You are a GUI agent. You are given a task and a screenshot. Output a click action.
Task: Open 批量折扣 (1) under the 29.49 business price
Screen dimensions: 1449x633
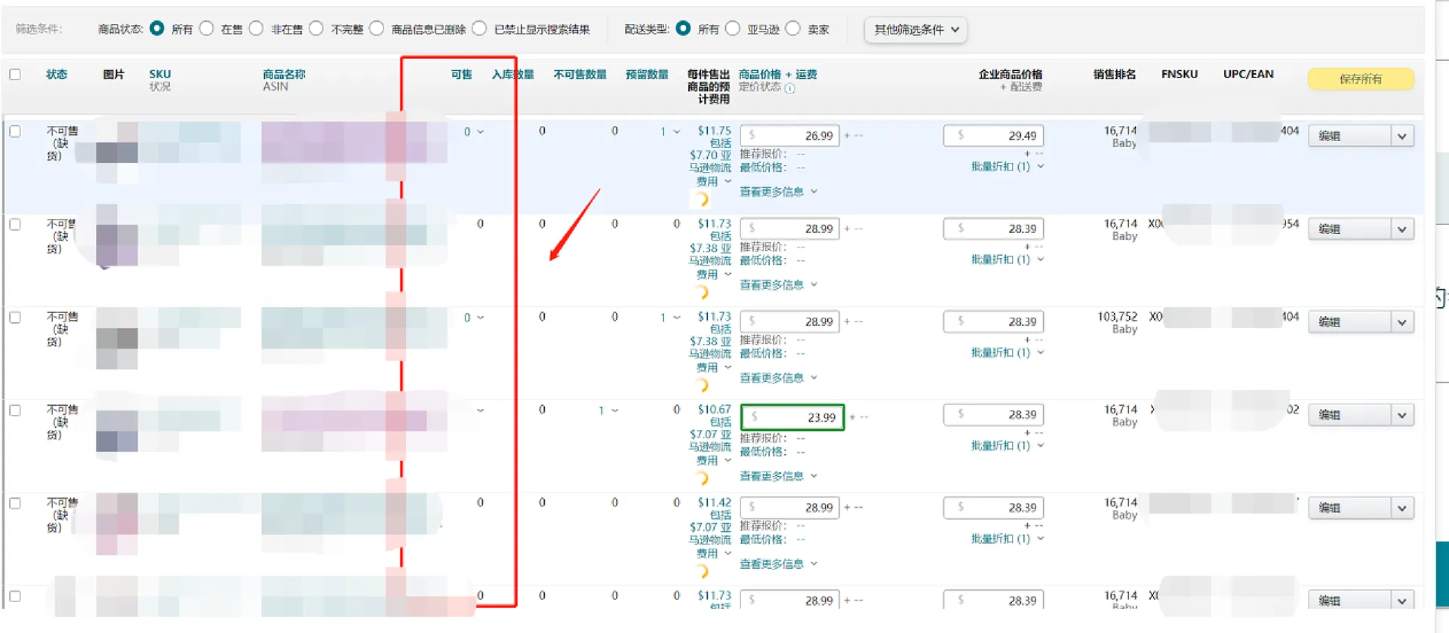point(1007,166)
